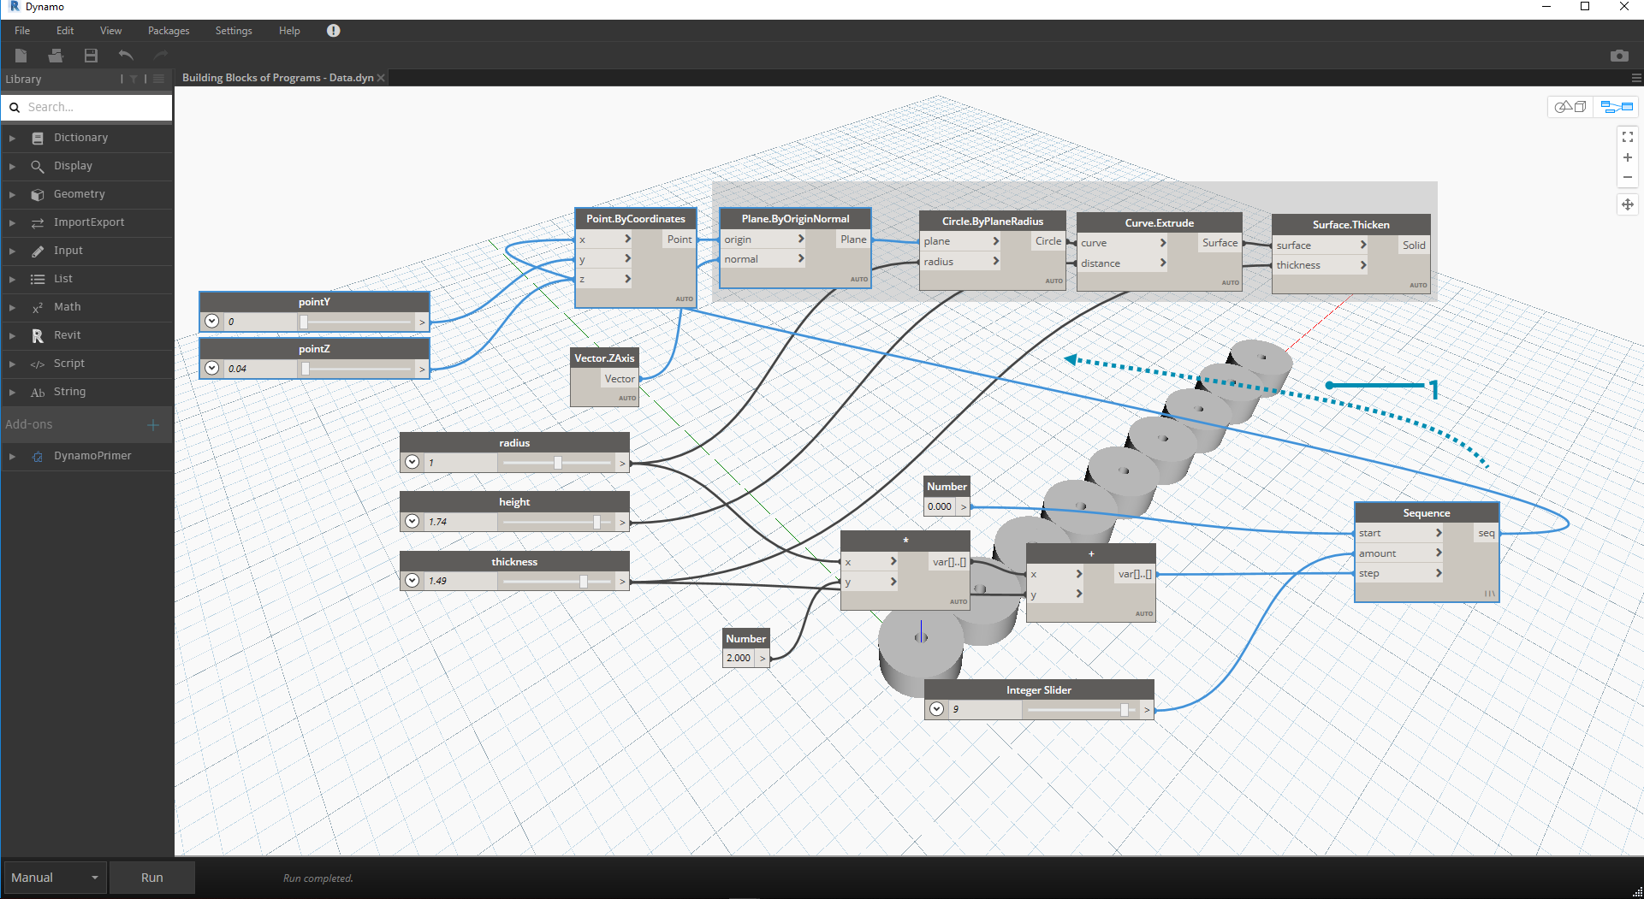Screen dimensions: 1644x899
Task: Switch to graph view navigation
Action: pos(1617,107)
